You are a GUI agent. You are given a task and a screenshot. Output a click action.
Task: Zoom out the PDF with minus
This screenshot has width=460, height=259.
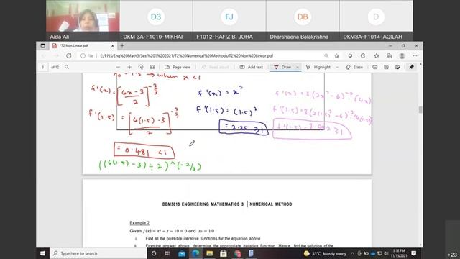118,67
